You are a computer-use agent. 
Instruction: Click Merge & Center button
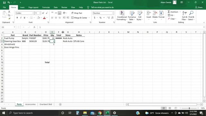tap(79, 18)
